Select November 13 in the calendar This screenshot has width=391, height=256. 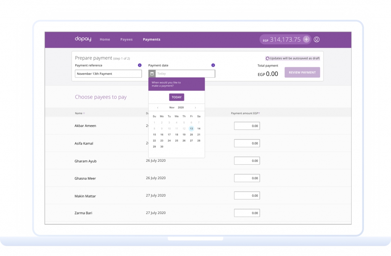click(x=191, y=128)
